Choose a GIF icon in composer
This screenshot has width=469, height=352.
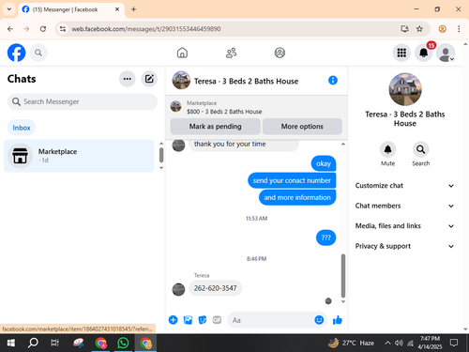[x=217, y=320]
